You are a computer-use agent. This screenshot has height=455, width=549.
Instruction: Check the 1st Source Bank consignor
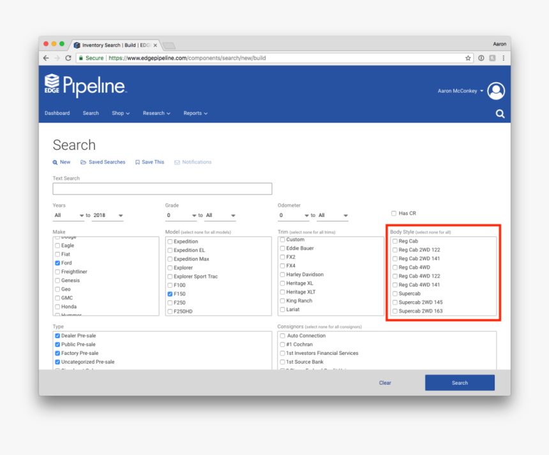click(282, 362)
